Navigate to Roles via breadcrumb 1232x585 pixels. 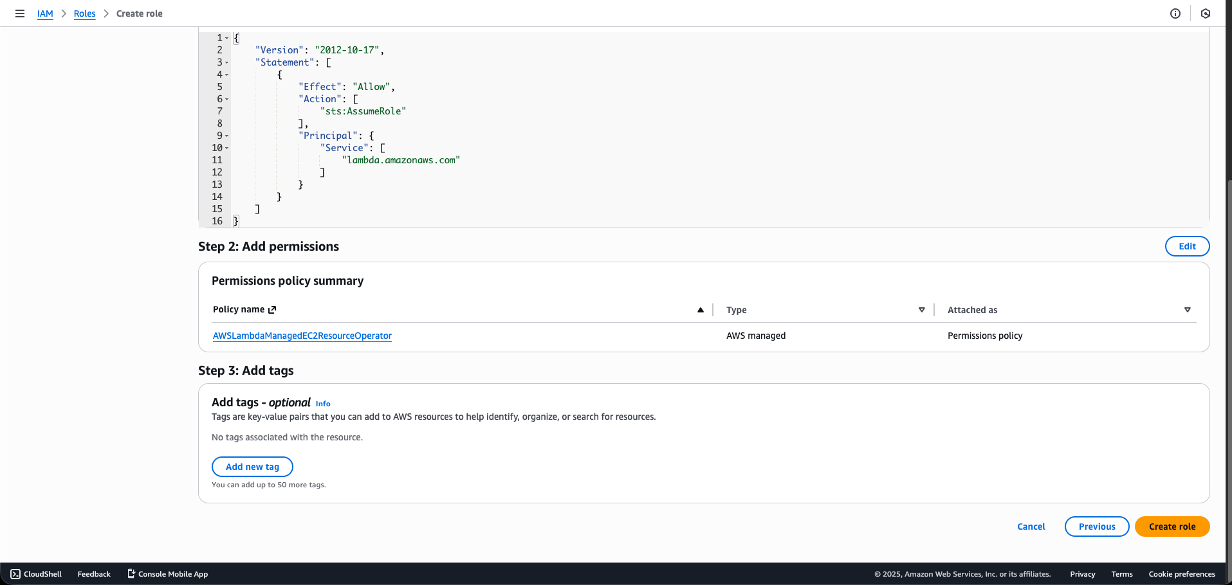[x=84, y=13]
